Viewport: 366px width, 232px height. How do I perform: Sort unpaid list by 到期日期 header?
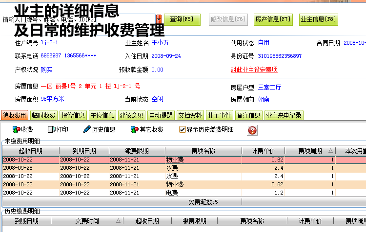point(84,151)
